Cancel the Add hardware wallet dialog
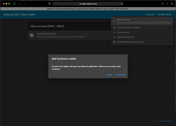Screen dimensions: 176x126 point(109,75)
